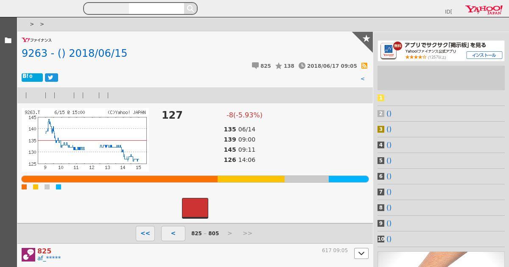
Task: Open the folder icon in left sidebar
Action: click(8, 40)
